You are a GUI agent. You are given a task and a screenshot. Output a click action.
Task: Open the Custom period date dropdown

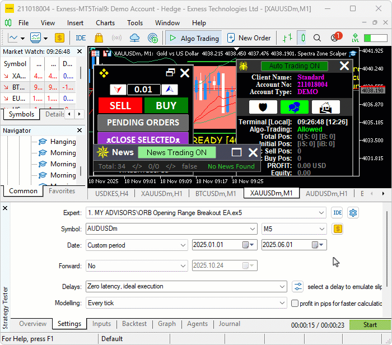(137, 245)
